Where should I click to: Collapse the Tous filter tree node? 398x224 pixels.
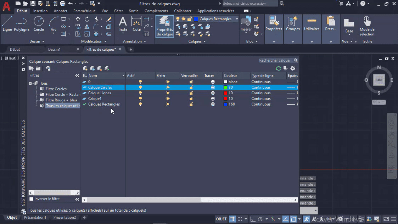click(x=31, y=83)
